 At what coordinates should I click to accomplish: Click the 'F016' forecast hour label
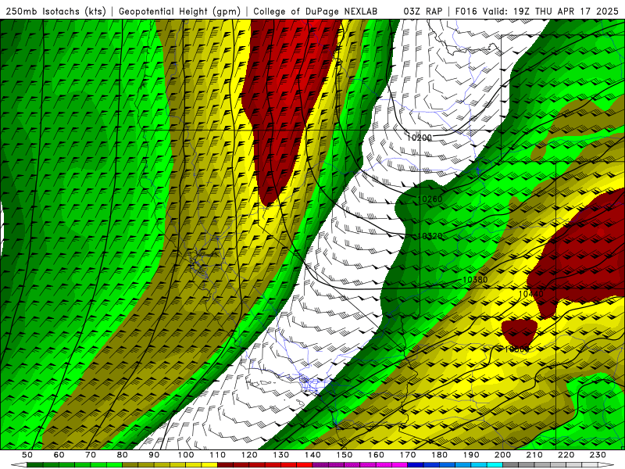tap(466, 12)
